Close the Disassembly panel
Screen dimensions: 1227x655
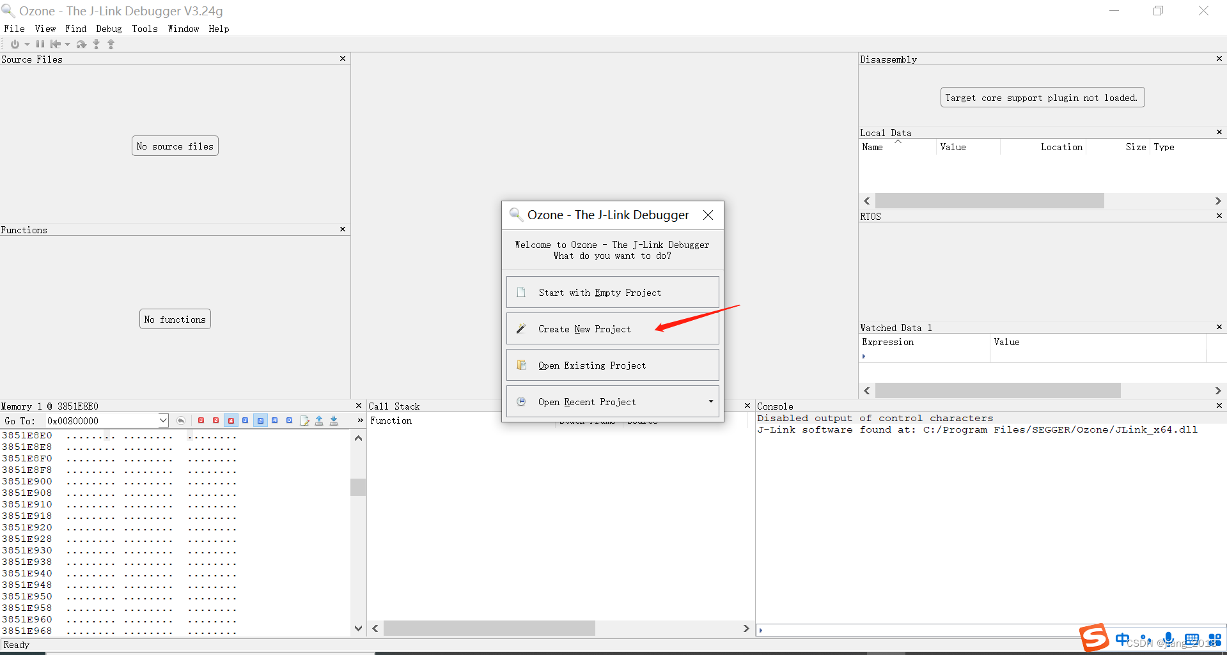coord(1219,59)
